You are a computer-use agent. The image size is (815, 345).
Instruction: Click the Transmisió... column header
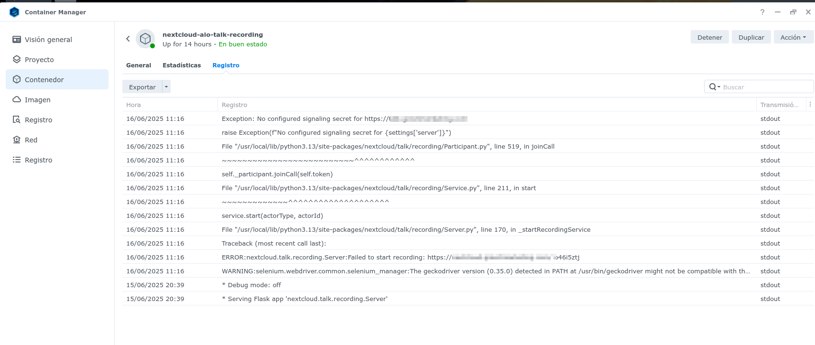click(x=781, y=105)
